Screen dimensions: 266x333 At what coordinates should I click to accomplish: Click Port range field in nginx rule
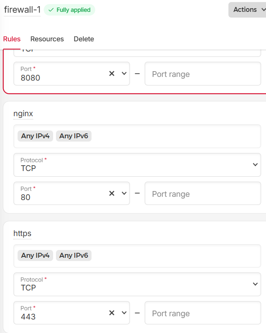203,193
